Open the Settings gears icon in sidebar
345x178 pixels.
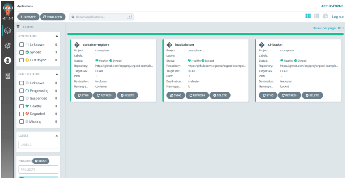coord(7,45)
